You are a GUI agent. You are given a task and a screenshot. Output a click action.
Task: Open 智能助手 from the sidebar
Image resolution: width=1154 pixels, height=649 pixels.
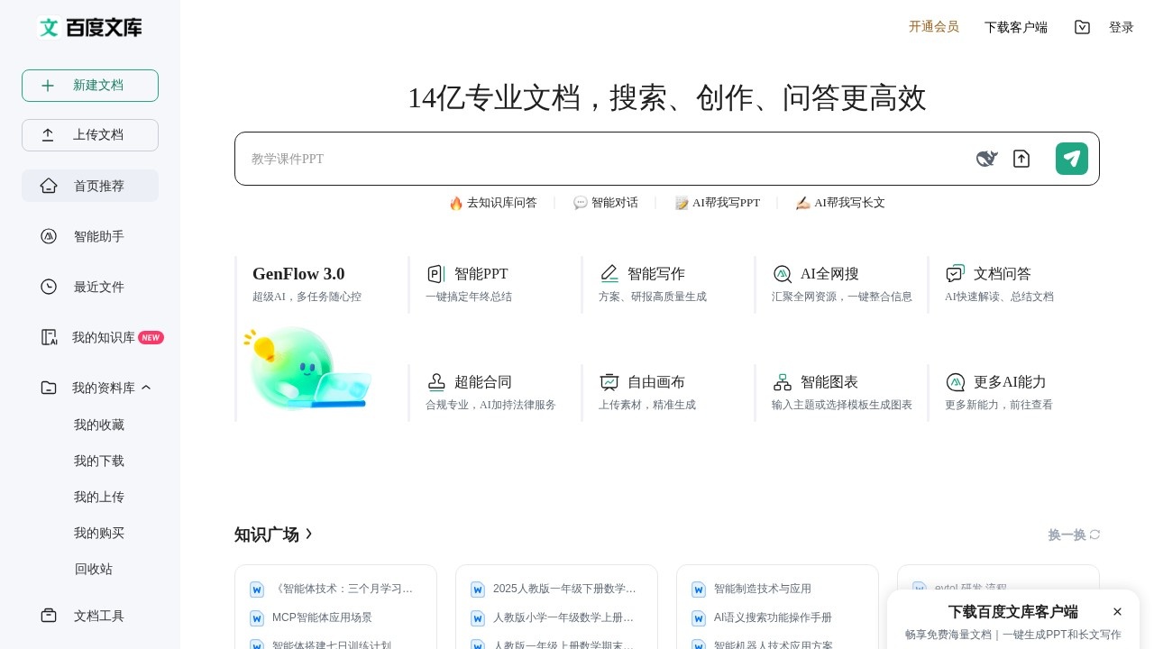pos(98,236)
